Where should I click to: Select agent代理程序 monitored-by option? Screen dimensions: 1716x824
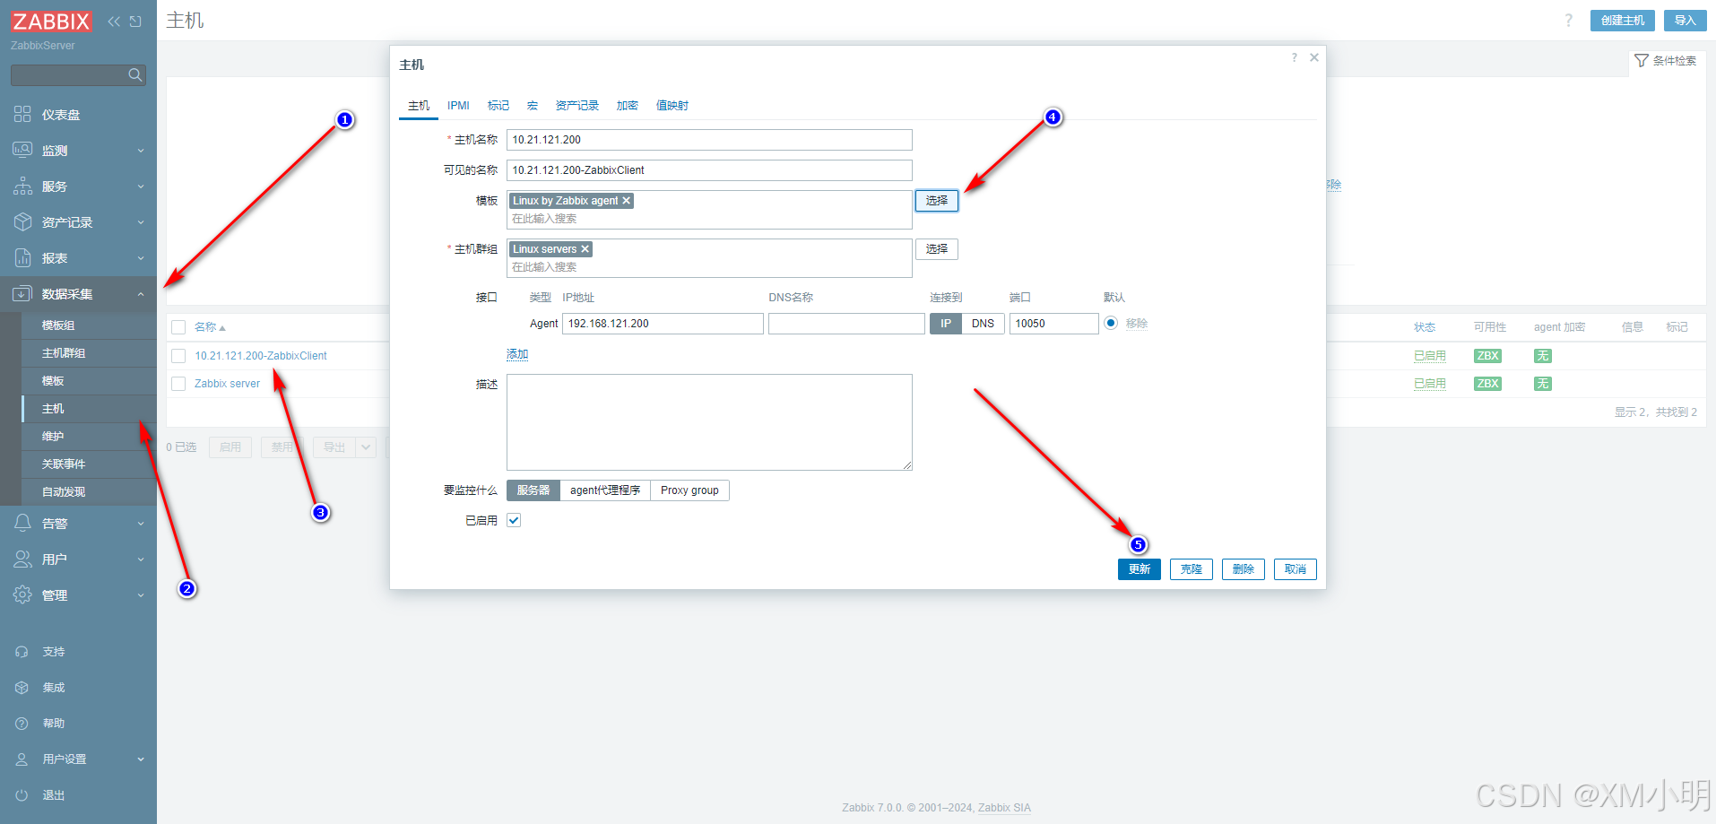[x=605, y=490]
